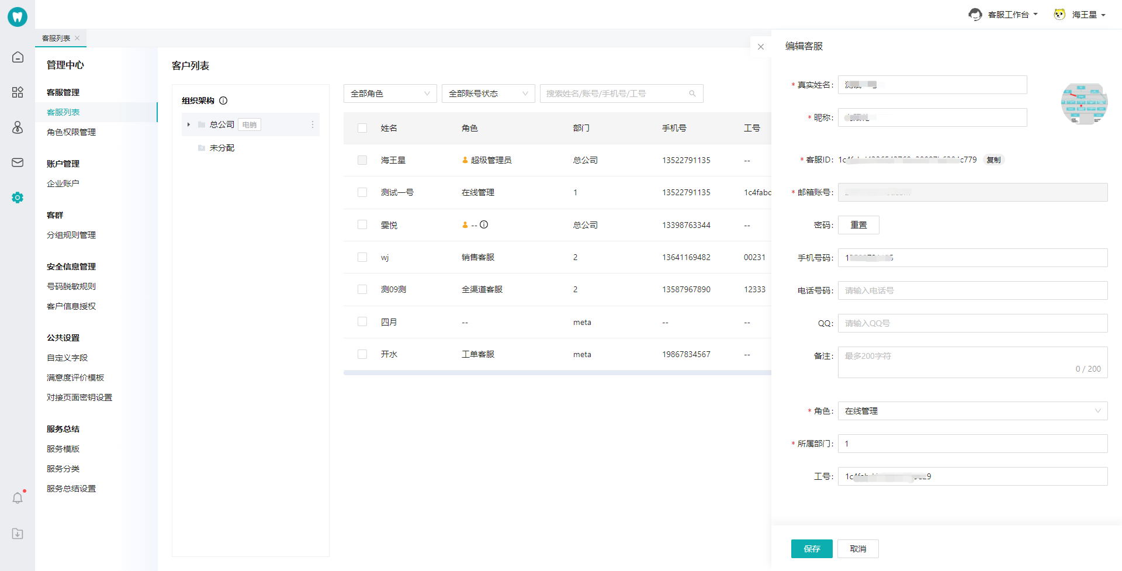Check the row checkbox for 测09测
1122x571 pixels.
[x=362, y=289]
